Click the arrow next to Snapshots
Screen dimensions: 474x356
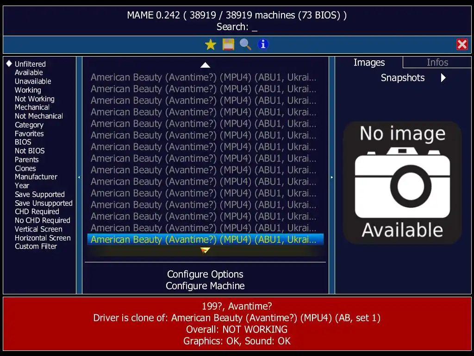(x=443, y=78)
